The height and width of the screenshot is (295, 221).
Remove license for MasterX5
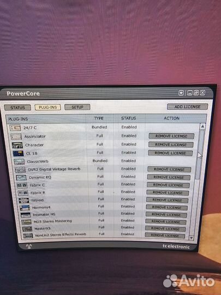(165, 228)
